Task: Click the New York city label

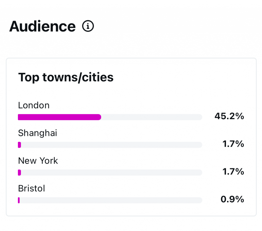Action: pyautogui.click(x=38, y=160)
